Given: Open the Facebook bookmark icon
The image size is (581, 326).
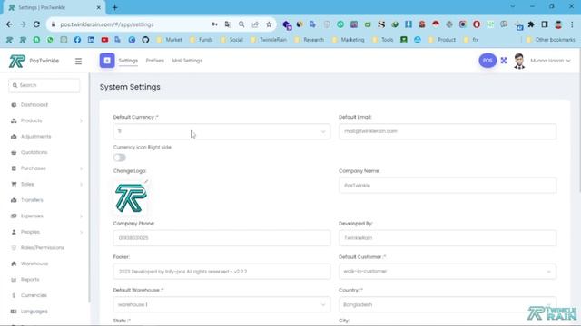Looking at the screenshot, I should pyautogui.click(x=77, y=40).
